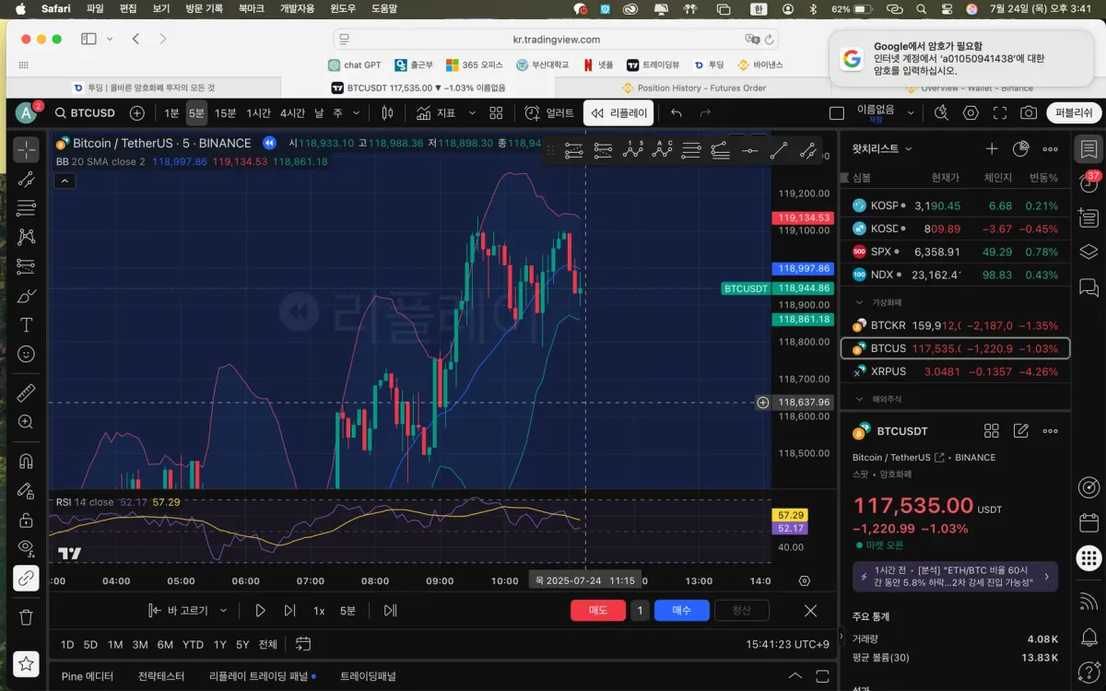Open the favorites star toolbar
This screenshot has width=1106, height=691.
tap(26, 662)
